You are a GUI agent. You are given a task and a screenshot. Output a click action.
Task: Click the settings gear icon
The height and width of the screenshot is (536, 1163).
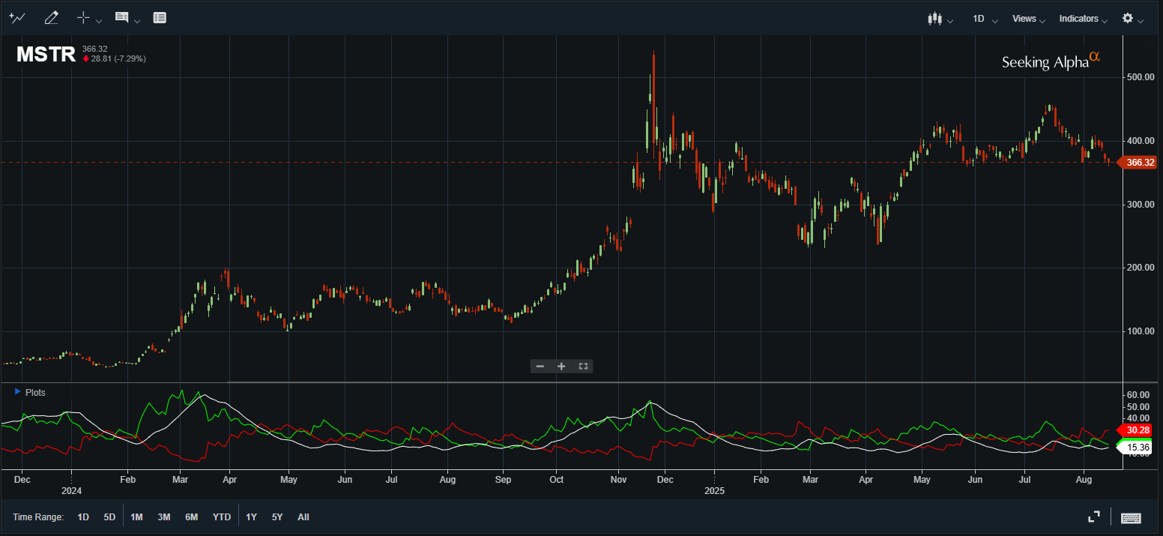point(1127,18)
